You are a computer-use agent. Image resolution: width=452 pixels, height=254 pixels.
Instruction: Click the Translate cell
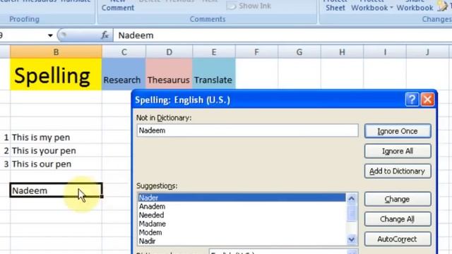214,74
